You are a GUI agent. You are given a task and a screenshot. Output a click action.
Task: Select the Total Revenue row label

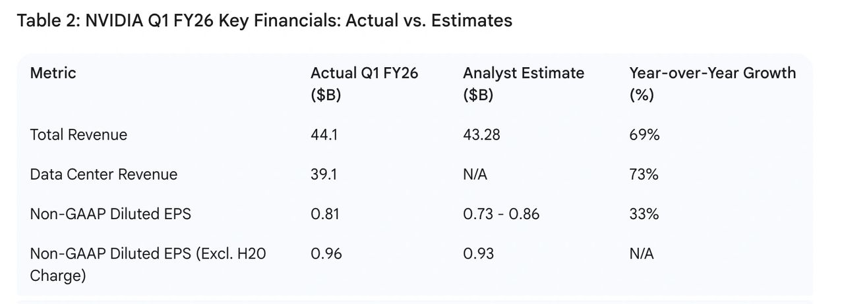point(78,135)
